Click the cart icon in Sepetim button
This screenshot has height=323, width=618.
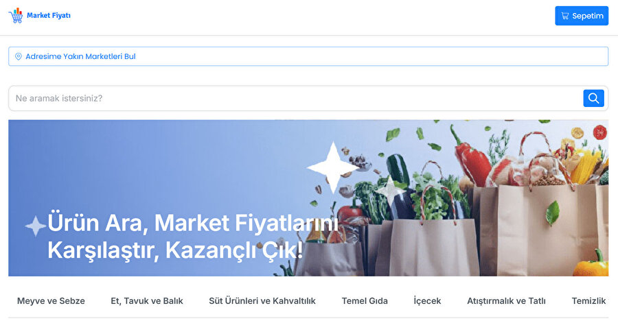(565, 16)
